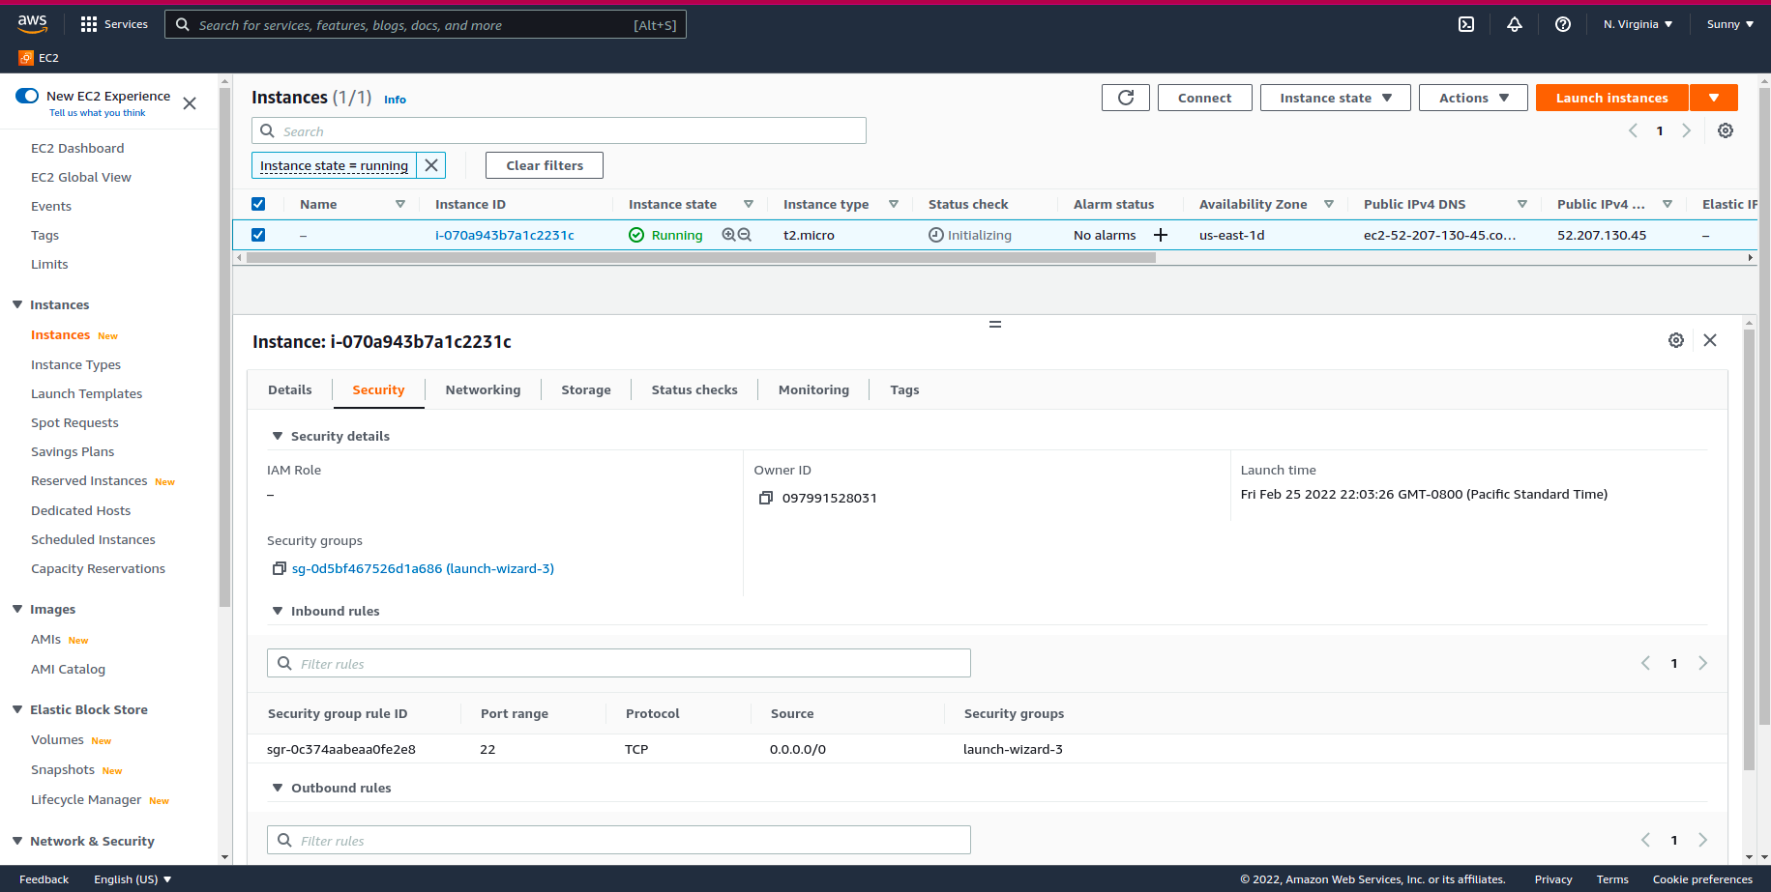Collapse the Instances sidebar group
This screenshot has width=1771, height=892.
(17, 304)
